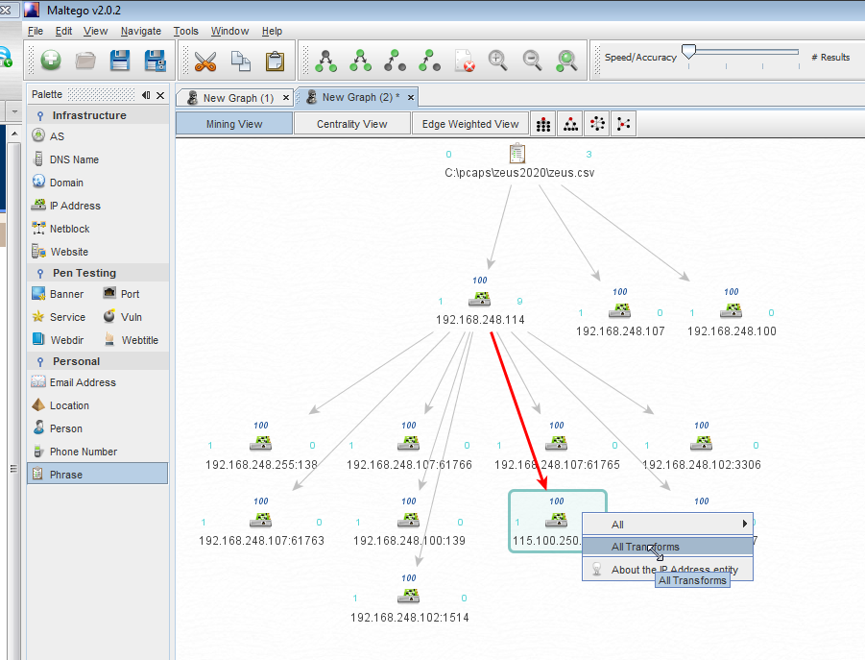Select the 192.168.248.100 IP node icon
The image size is (865, 660).
(731, 310)
